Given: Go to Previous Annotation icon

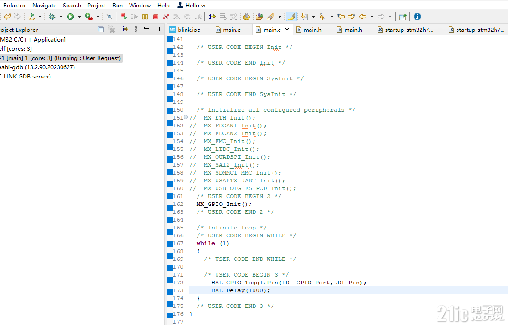Looking at the screenshot, I should coord(322,17).
